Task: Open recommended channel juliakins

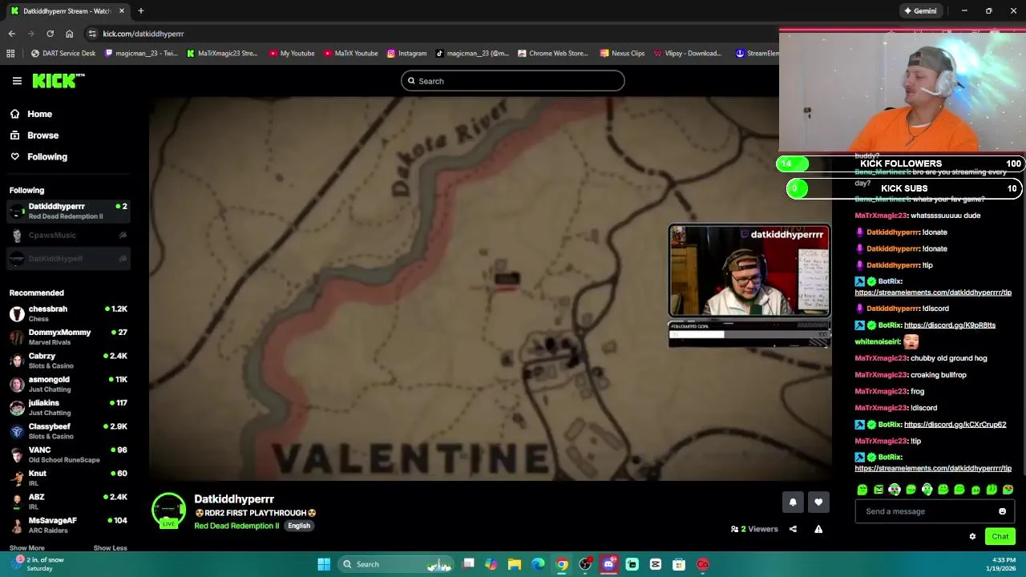Action: click(68, 407)
